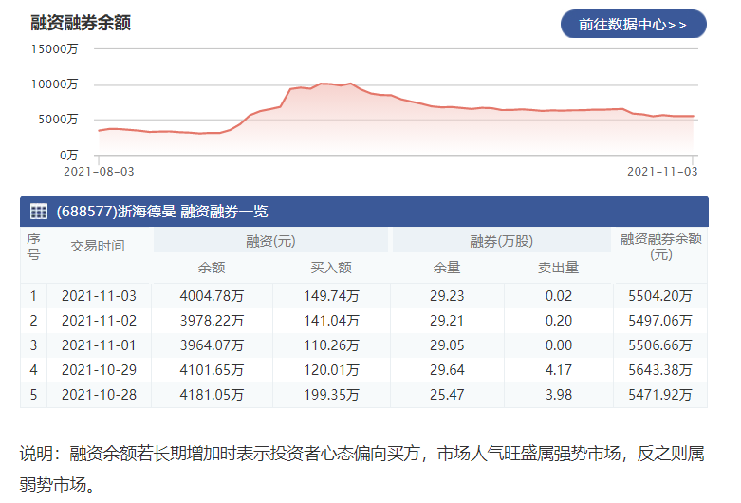This screenshot has height=503, width=741.
Task: Click the 5506.66万 total balance cell
Action: click(x=660, y=345)
